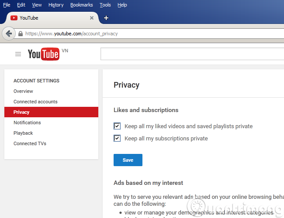
Task: Go to Overview in account settings
Action: (x=23, y=91)
